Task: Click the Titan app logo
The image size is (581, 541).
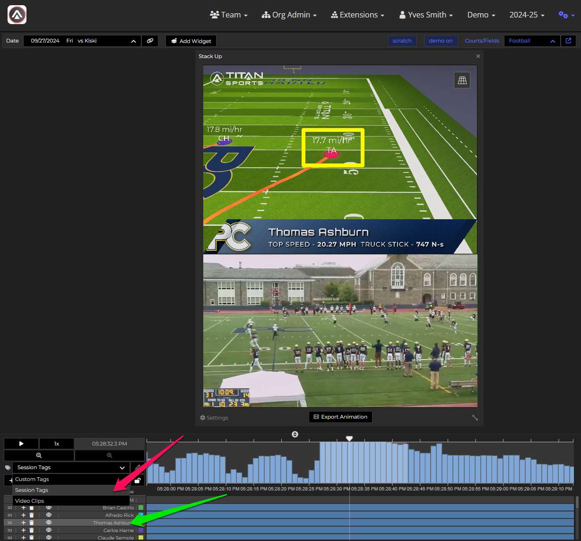Action: (x=17, y=15)
